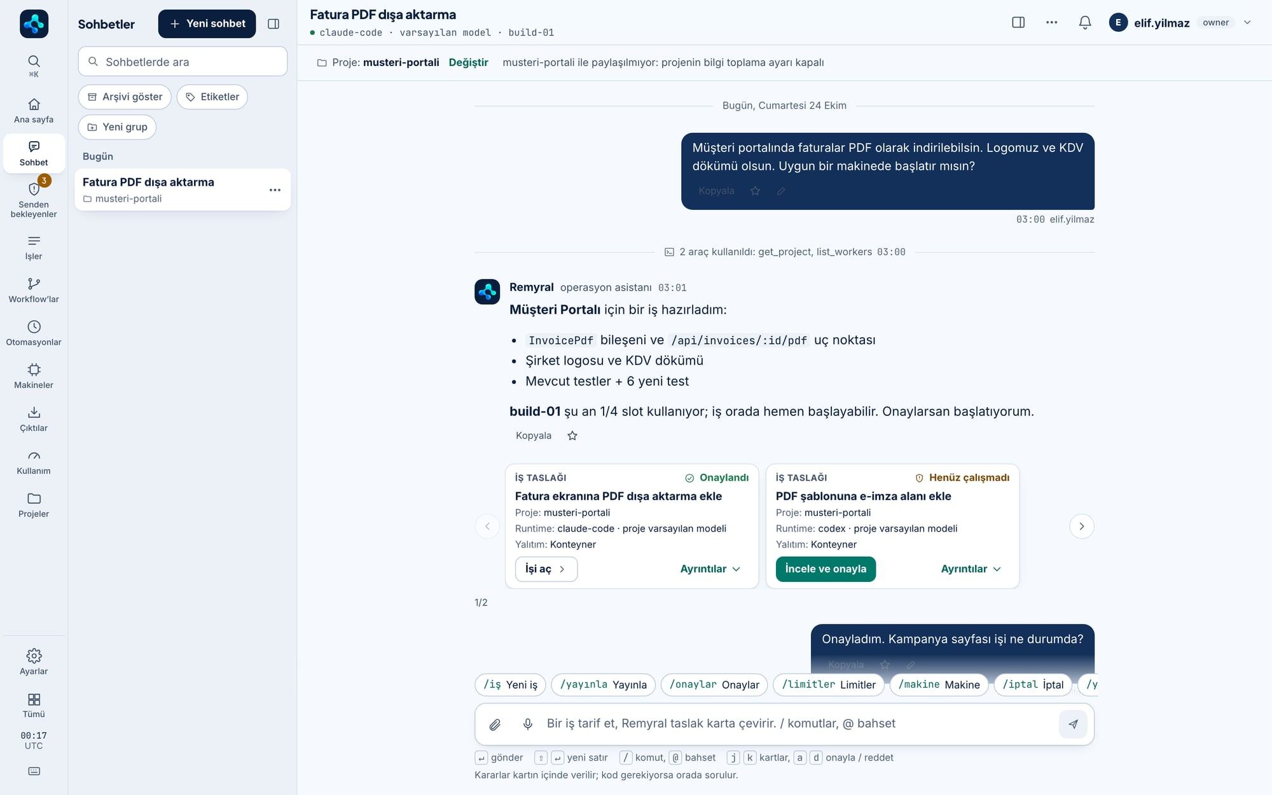Click the Sohbetlerde ara search field

coord(183,62)
